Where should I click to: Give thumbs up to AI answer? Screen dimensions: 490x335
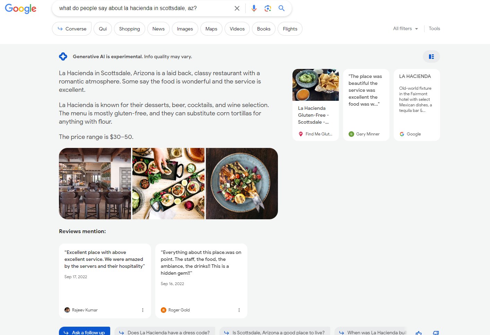tap(419, 333)
